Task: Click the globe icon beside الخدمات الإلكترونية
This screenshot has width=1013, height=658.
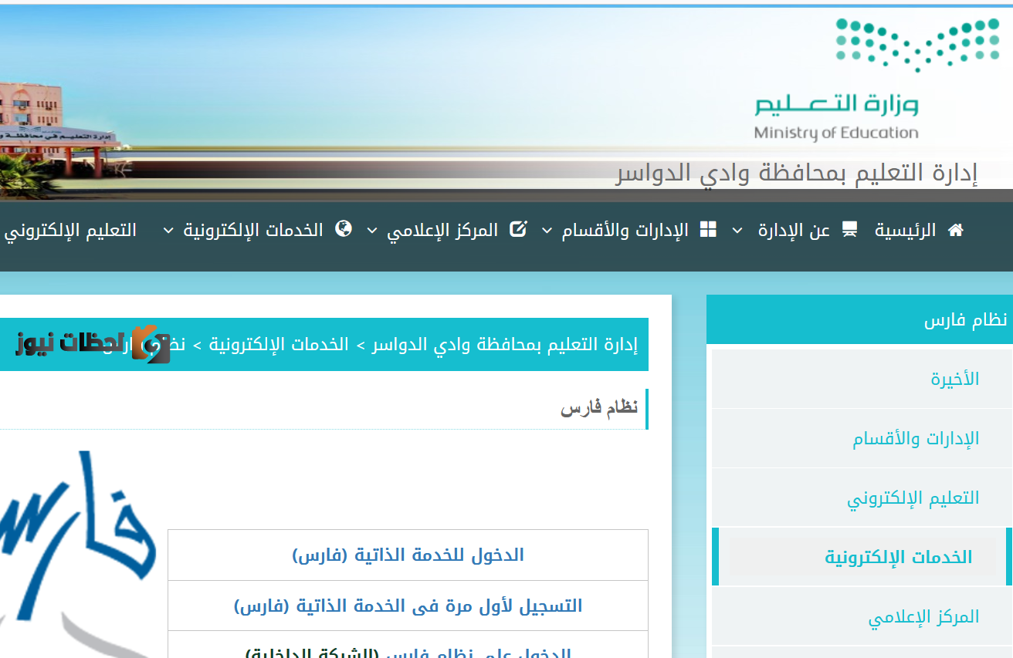Action: (345, 228)
